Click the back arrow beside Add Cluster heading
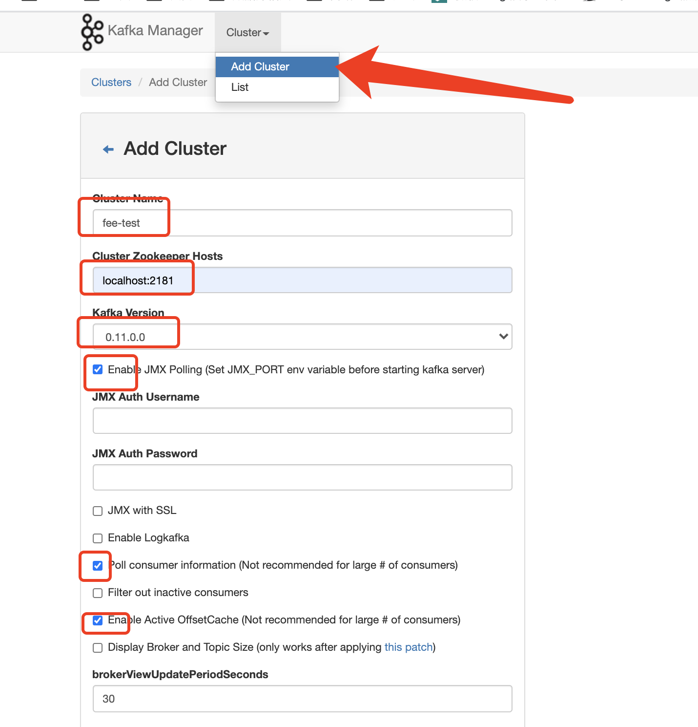 click(x=108, y=149)
